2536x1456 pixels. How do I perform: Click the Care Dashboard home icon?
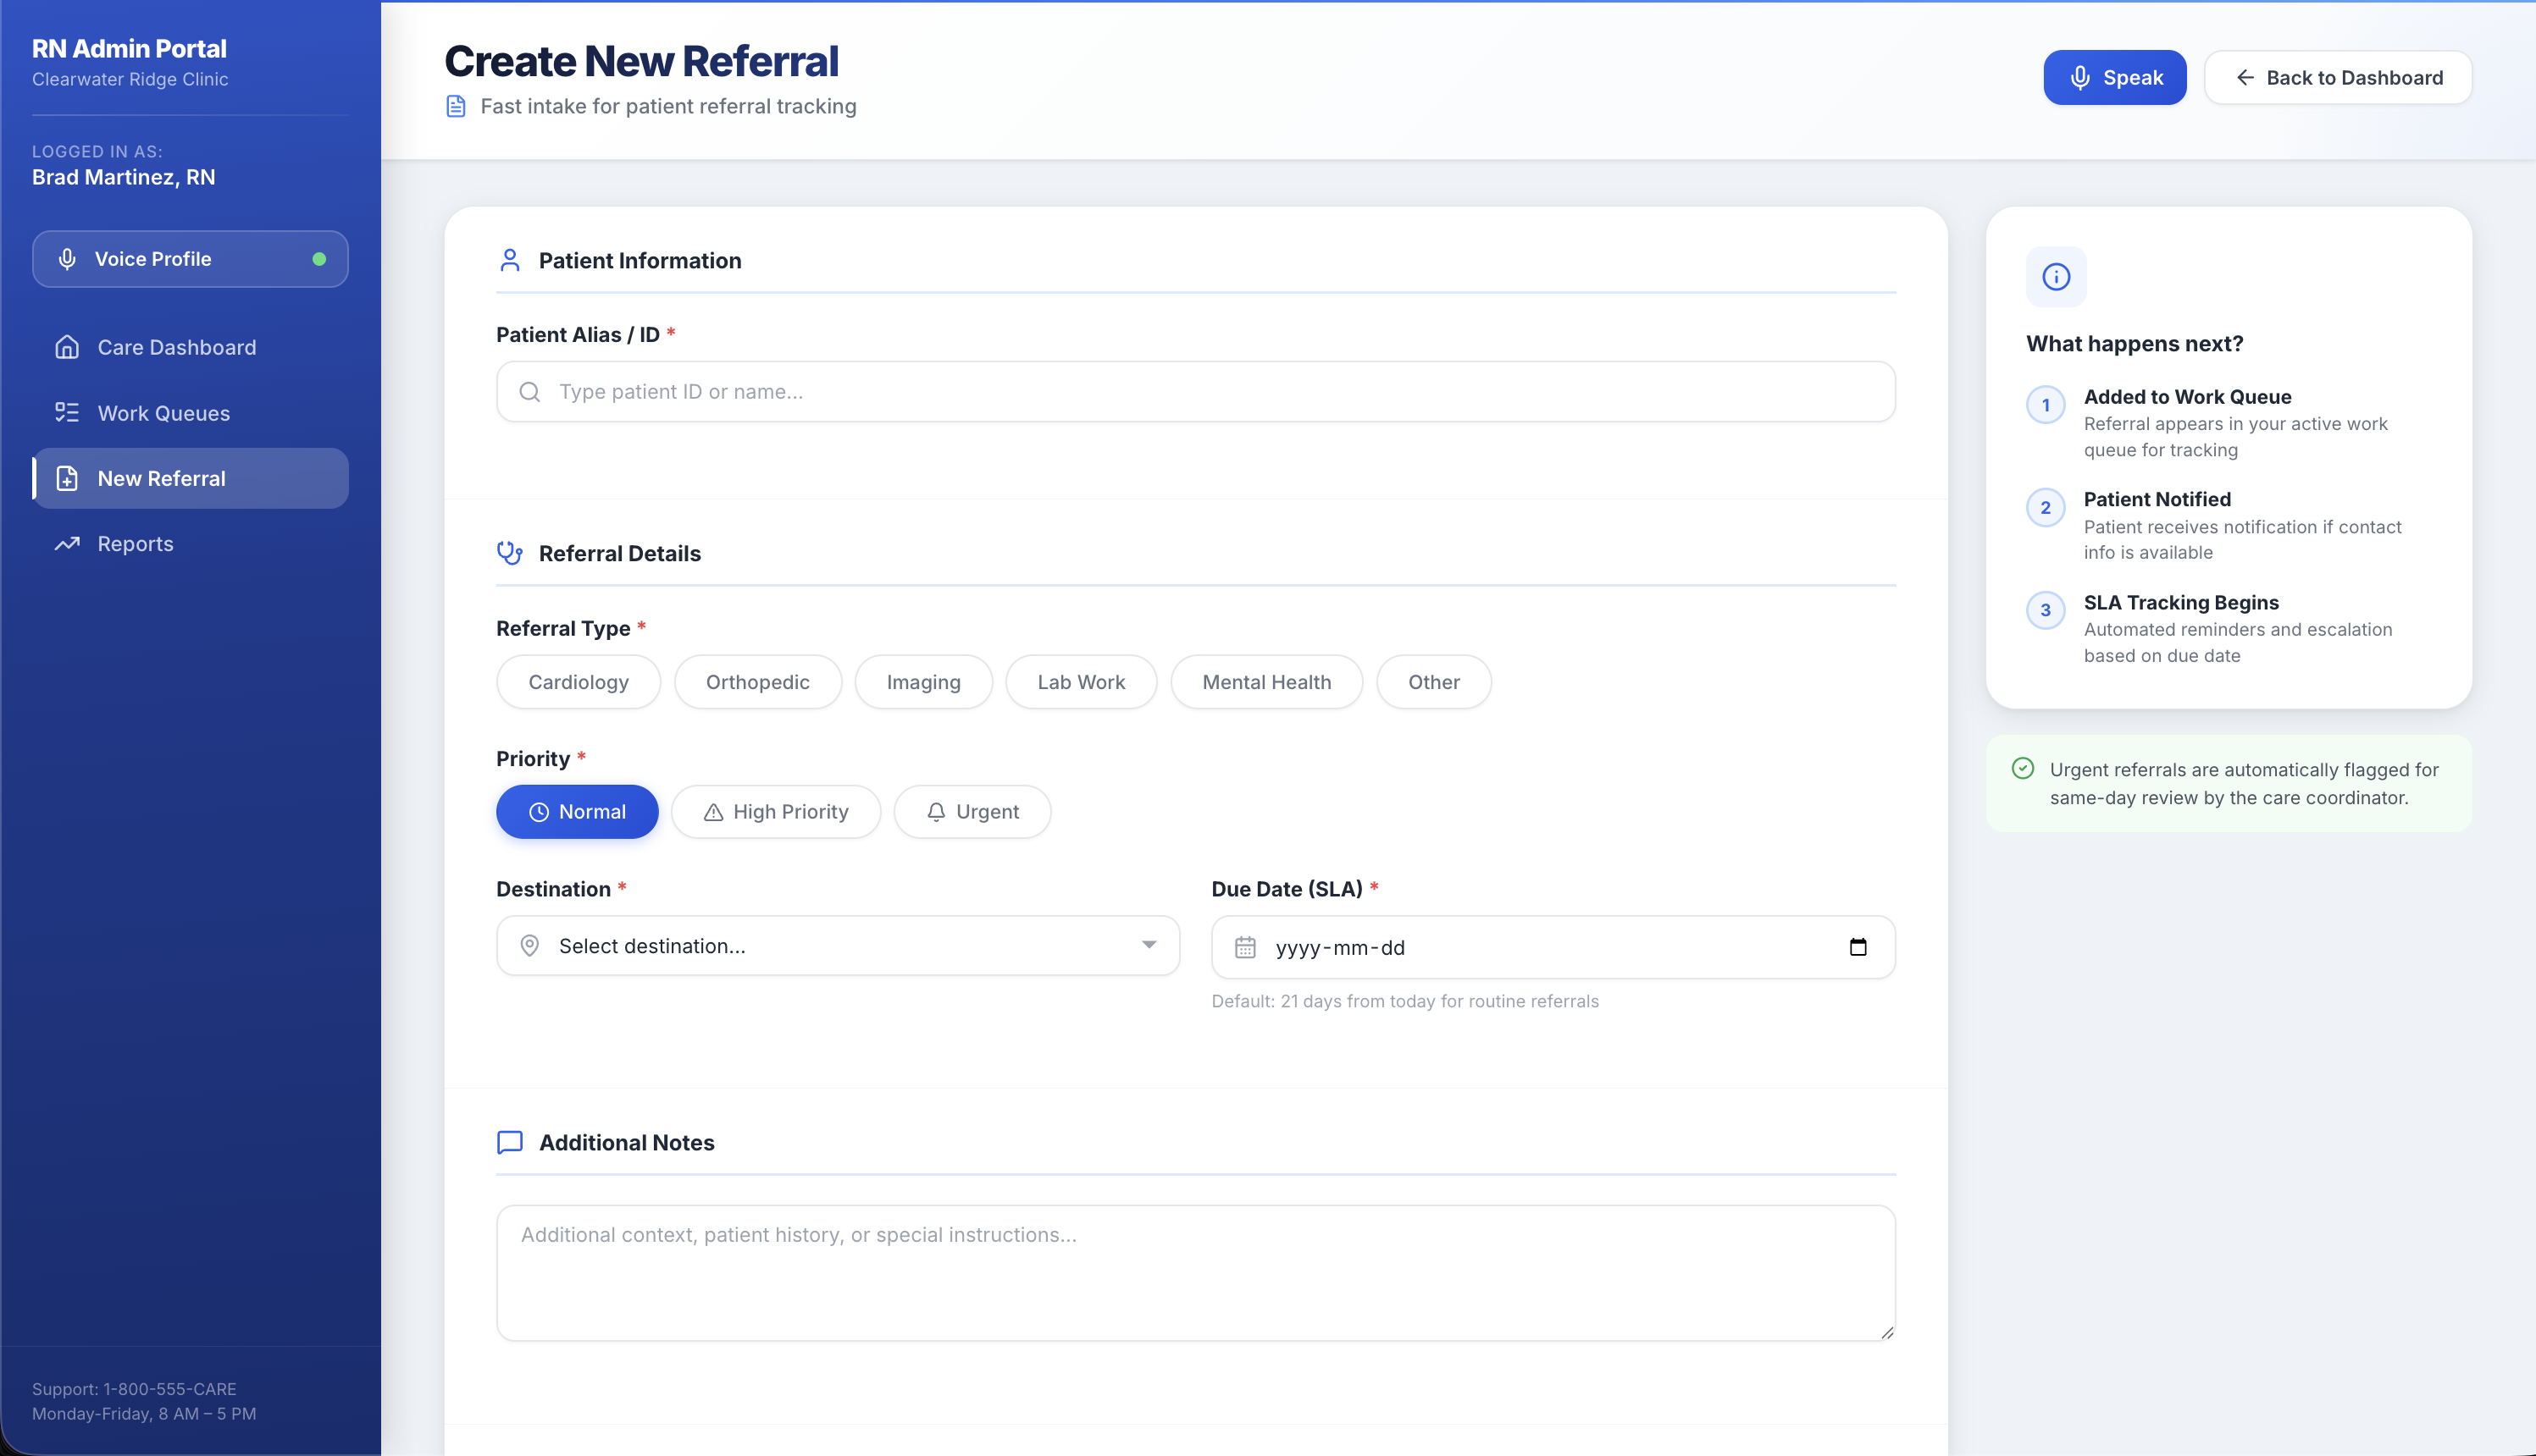click(x=67, y=347)
